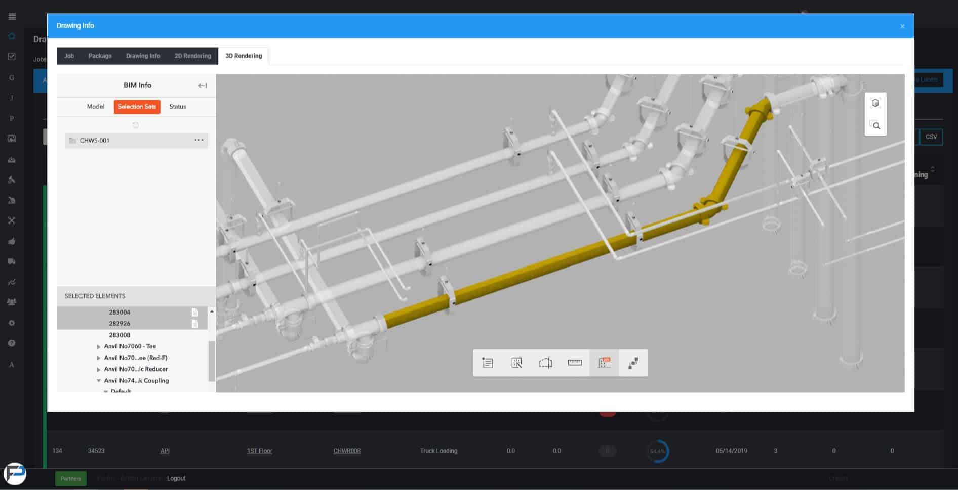Toggle the BIM info panel tool in viewer toolbar
This screenshot has height=490, width=958.
(604, 363)
